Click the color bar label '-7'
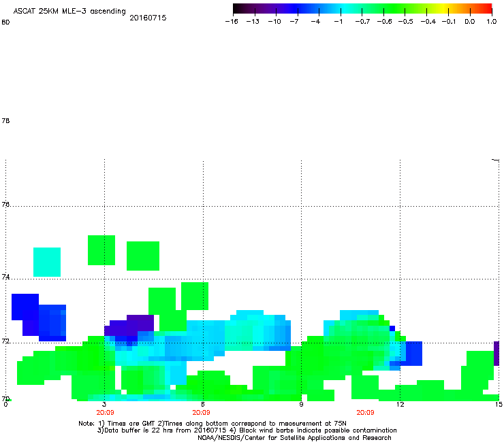Screen dimensions: 504x442 294,22
